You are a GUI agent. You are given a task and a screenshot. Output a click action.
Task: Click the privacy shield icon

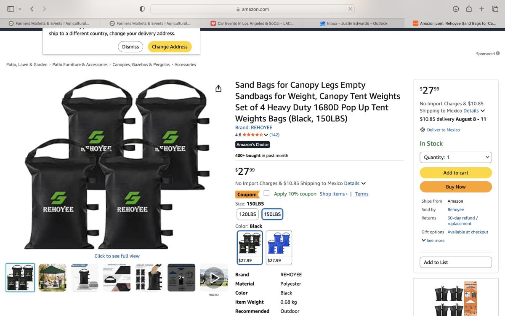(x=142, y=9)
